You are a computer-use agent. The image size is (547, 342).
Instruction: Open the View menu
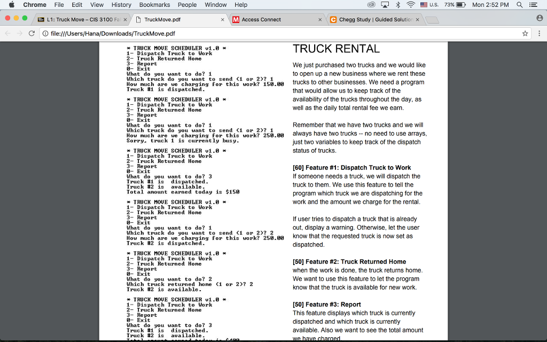[97, 4]
